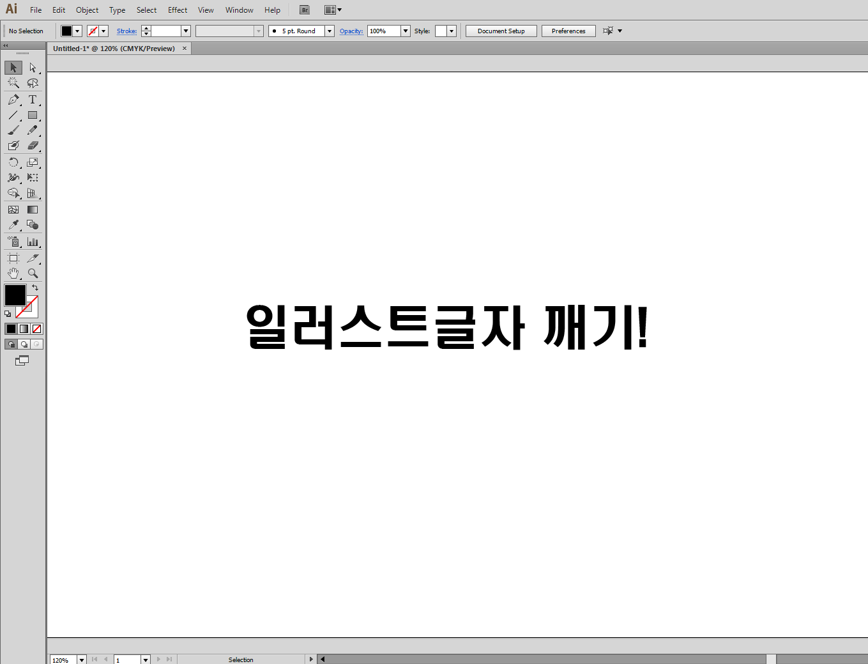Image resolution: width=868 pixels, height=664 pixels.
Task: Open the Type menu
Action: (118, 10)
